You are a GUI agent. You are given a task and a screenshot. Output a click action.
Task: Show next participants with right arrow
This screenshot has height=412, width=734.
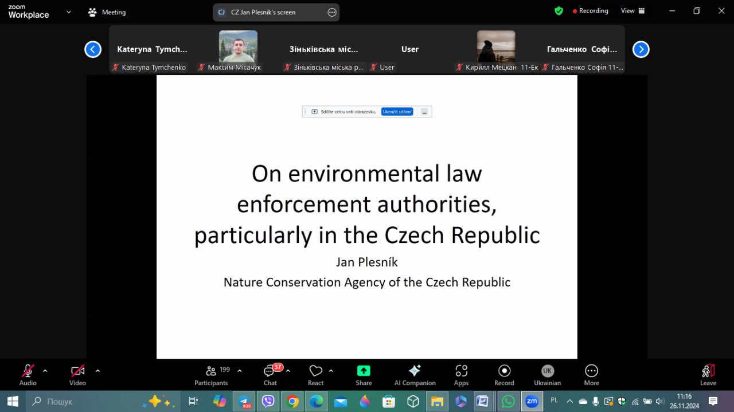641,50
